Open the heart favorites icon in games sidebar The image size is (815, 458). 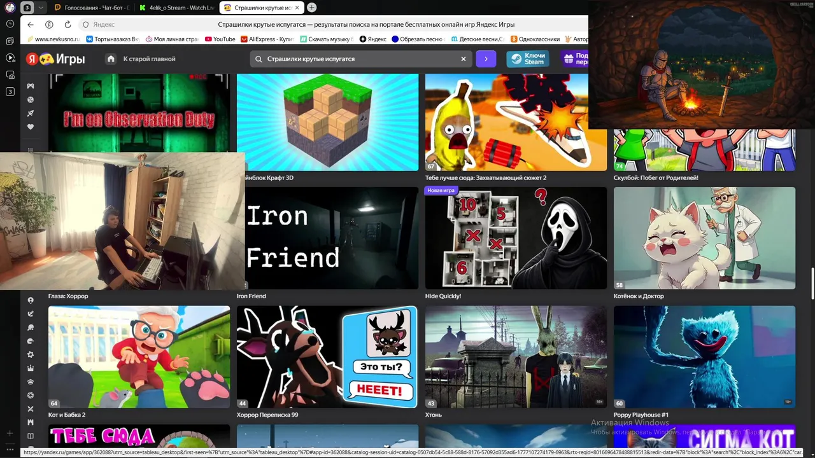(31, 127)
